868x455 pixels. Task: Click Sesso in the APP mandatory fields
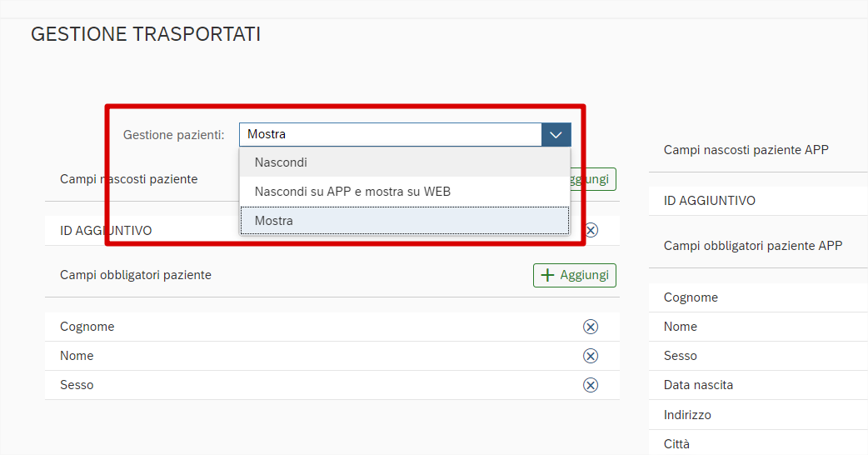tap(681, 356)
